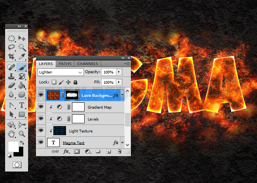The width and height of the screenshot is (257, 183).
Task: Reset default foreground and background colors
Action: coord(9,156)
